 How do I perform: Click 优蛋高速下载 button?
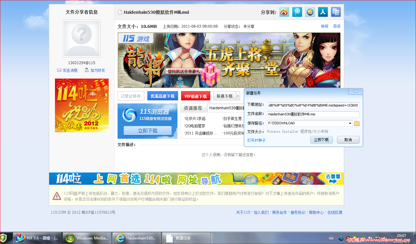click(162, 96)
